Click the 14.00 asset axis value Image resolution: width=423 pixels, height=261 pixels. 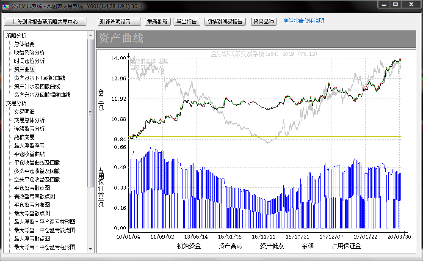119,58
